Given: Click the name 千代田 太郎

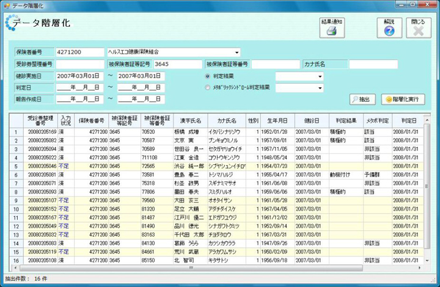Looking at the screenshot, I should click(189, 234).
